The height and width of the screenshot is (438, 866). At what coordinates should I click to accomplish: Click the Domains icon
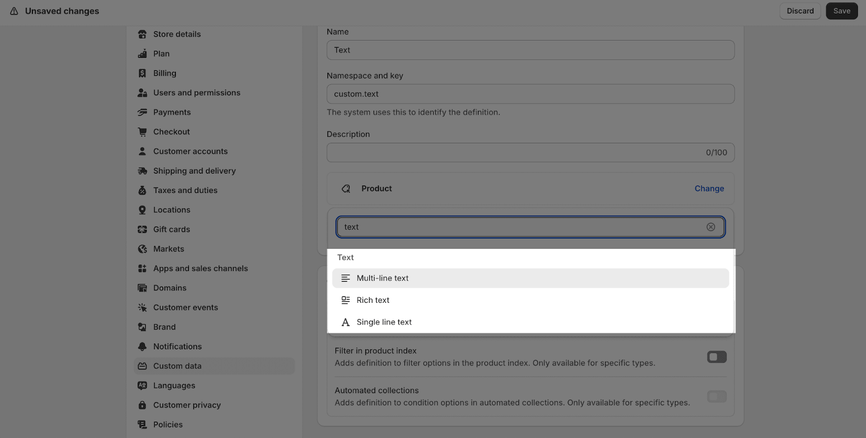tap(142, 288)
